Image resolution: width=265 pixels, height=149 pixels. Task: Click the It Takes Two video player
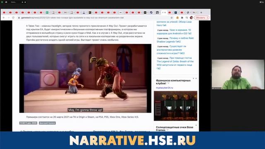click(x=85, y=78)
